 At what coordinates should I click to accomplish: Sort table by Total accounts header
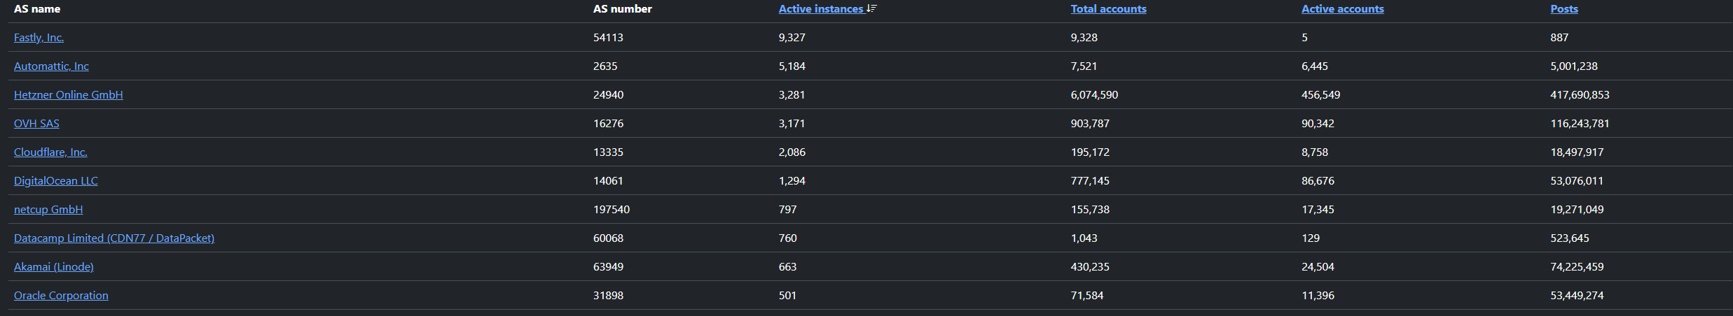pyautogui.click(x=1108, y=9)
